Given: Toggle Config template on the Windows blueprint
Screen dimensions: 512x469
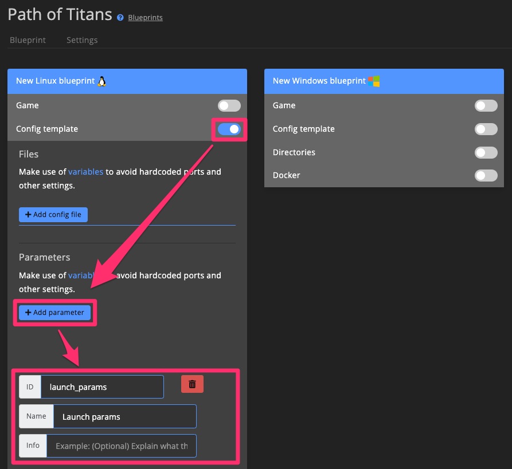Looking at the screenshot, I should (486, 129).
